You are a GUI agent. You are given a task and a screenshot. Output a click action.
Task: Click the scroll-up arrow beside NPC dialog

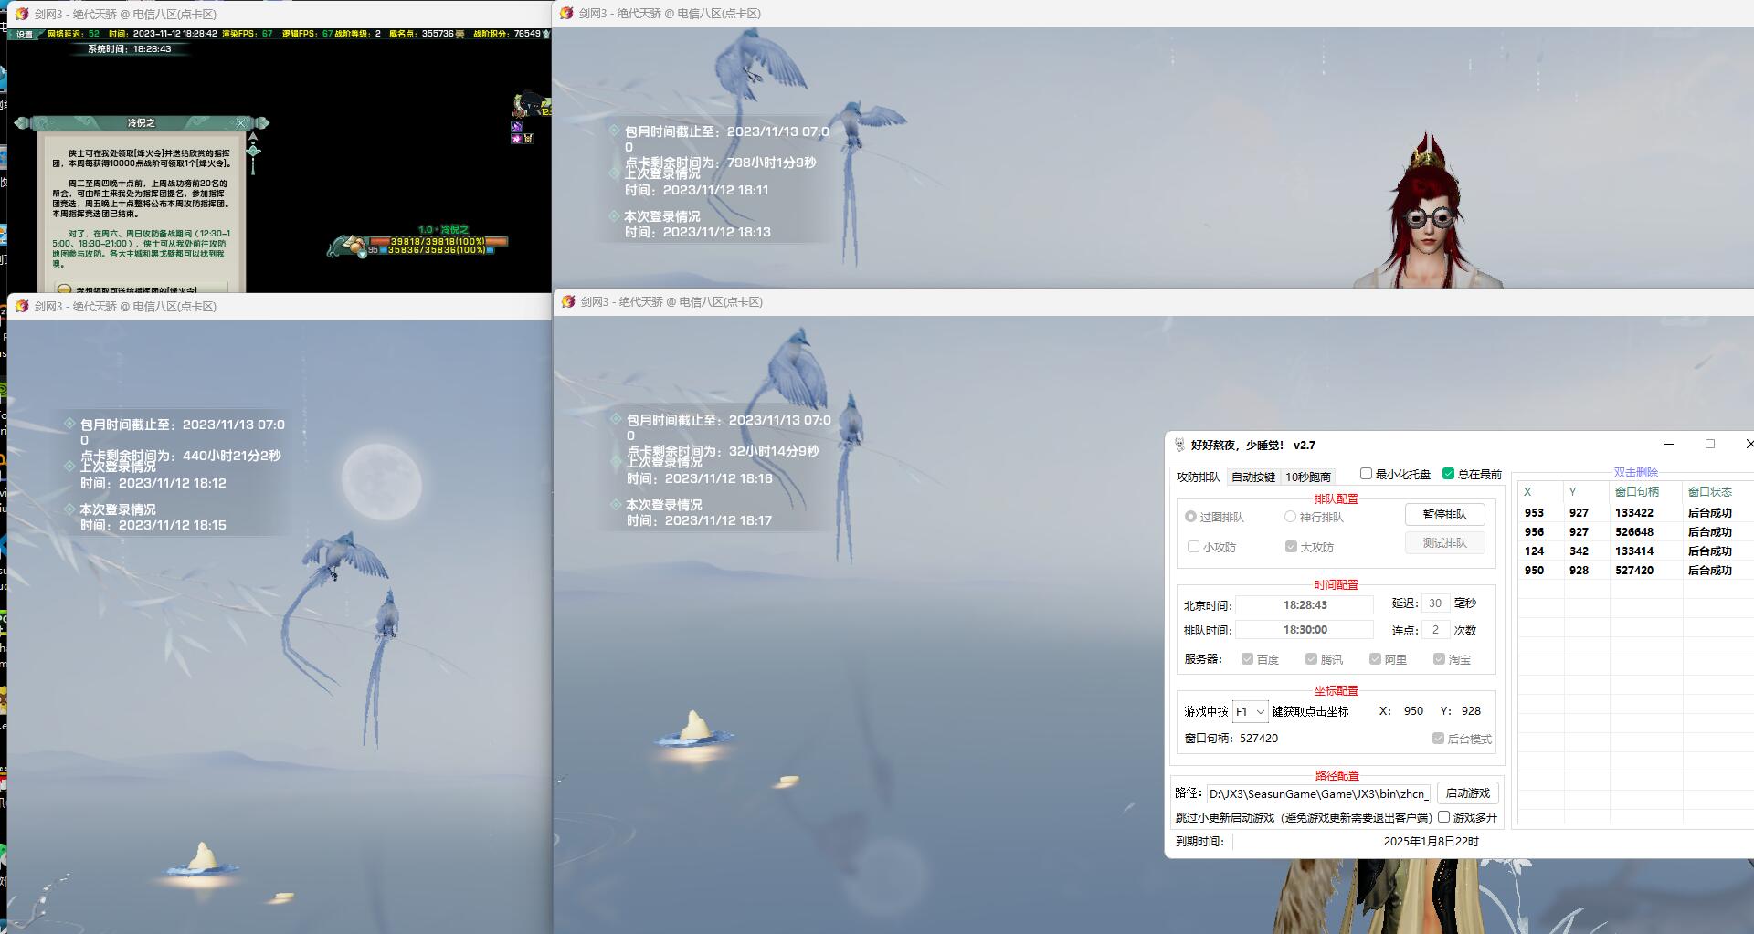(253, 137)
